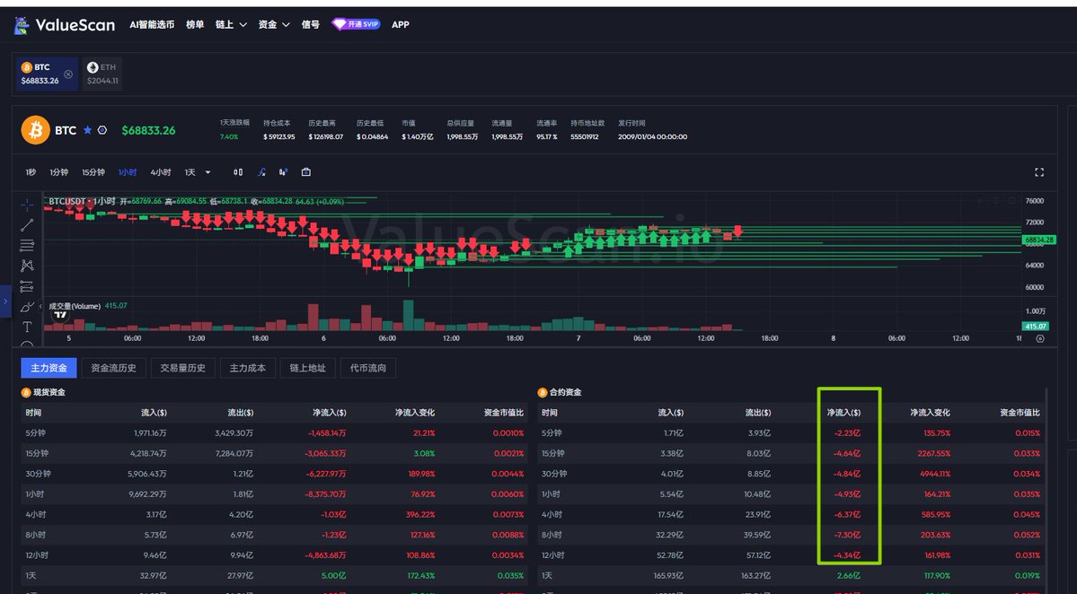The height and width of the screenshot is (594, 1077).
Task: Expand the 链上 dropdown menu
Action: 231,25
